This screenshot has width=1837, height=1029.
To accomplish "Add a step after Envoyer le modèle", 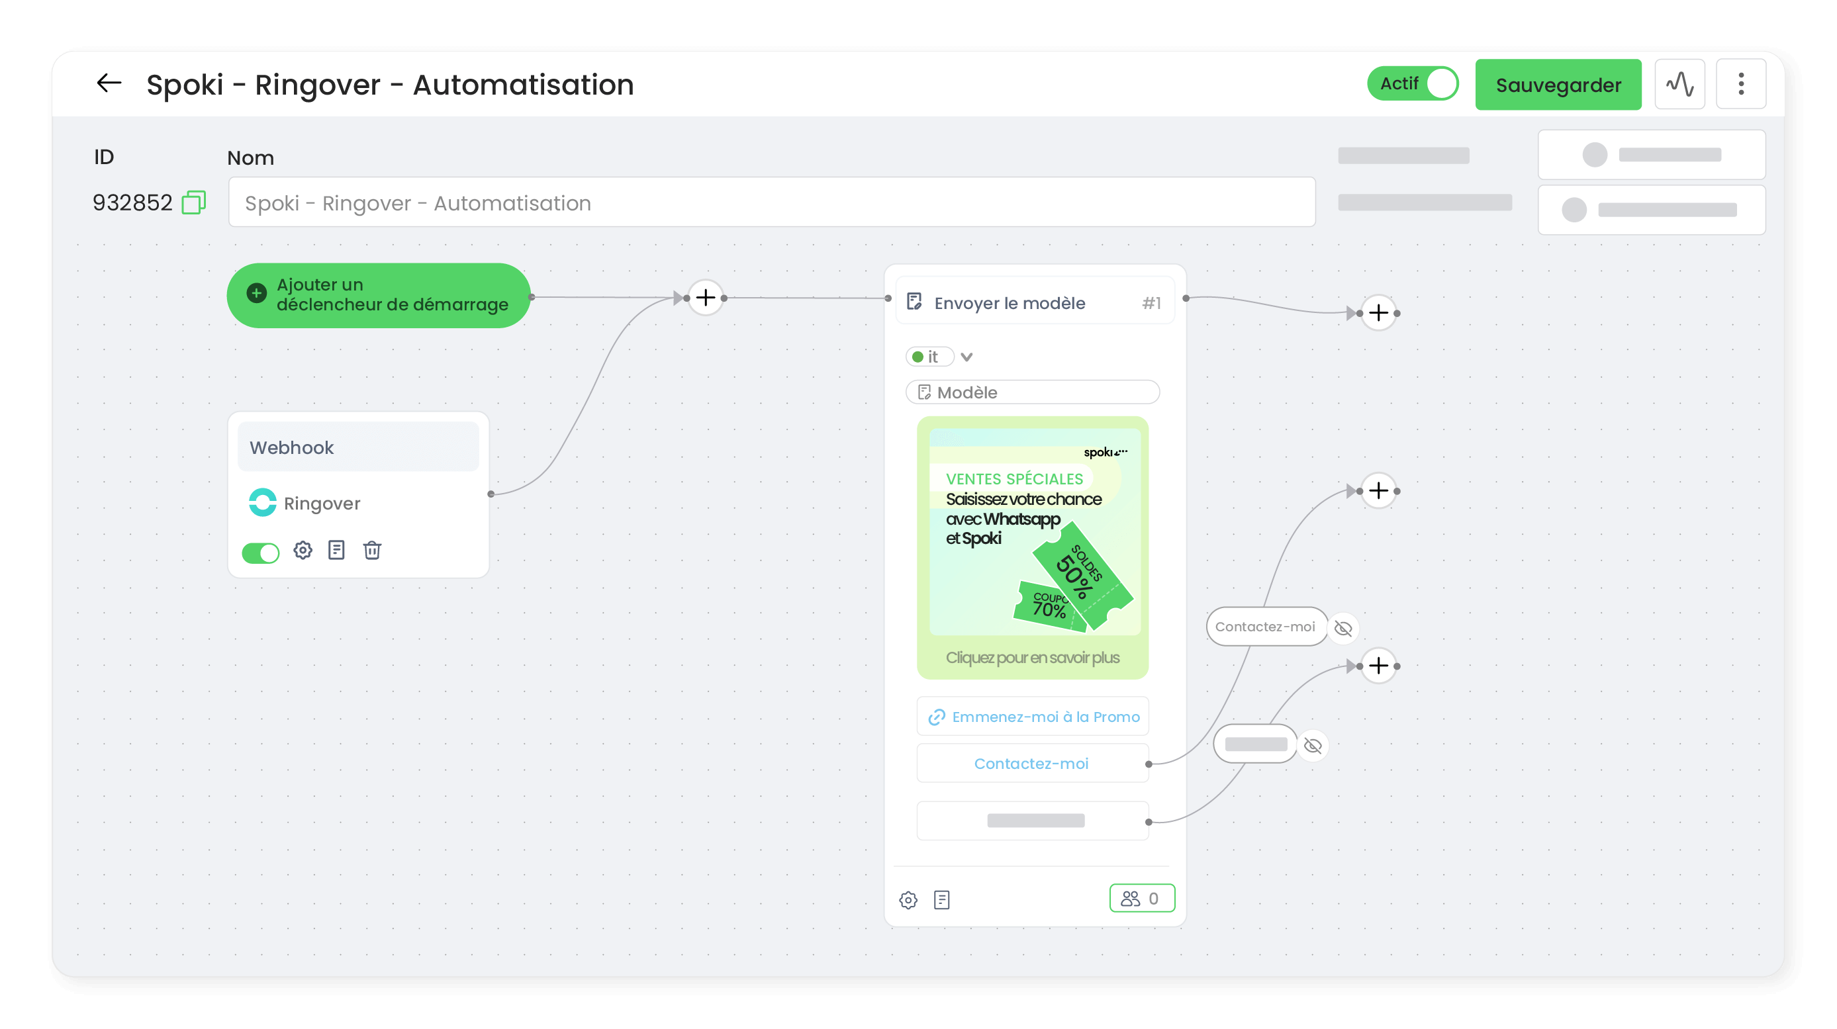I will [1378, 312].
